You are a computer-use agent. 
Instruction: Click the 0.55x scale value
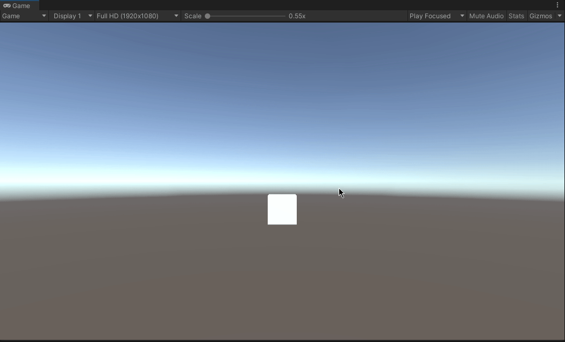coord(297,16)
